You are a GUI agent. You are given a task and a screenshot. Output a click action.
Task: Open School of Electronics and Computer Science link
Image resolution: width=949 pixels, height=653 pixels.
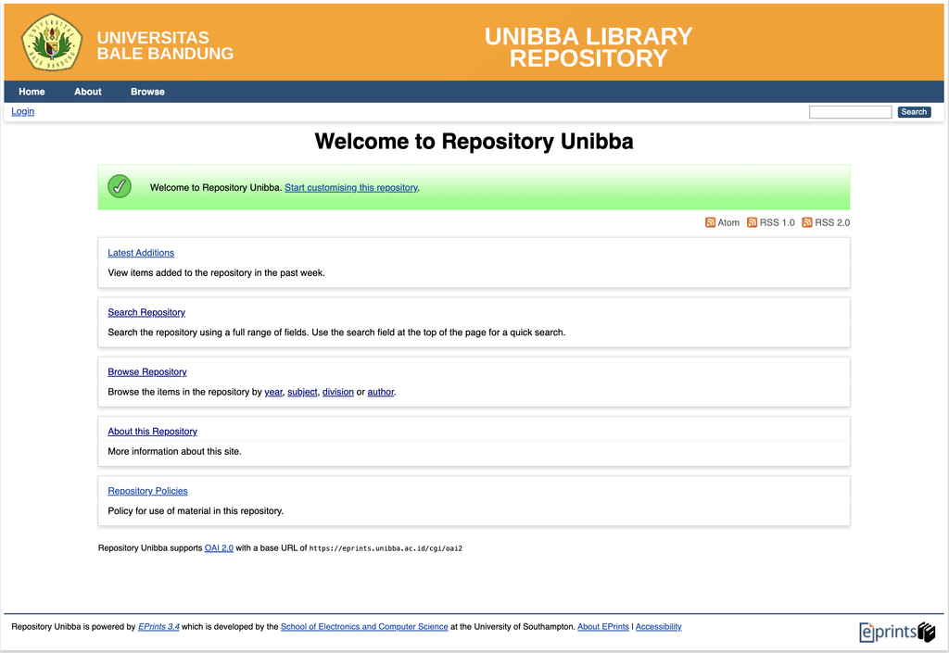click(x=364, y=626)
